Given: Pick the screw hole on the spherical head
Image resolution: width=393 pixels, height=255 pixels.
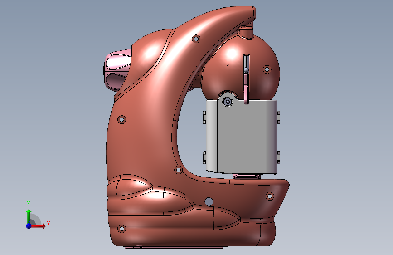Looking at the screenshot, I should click(267, 69).
